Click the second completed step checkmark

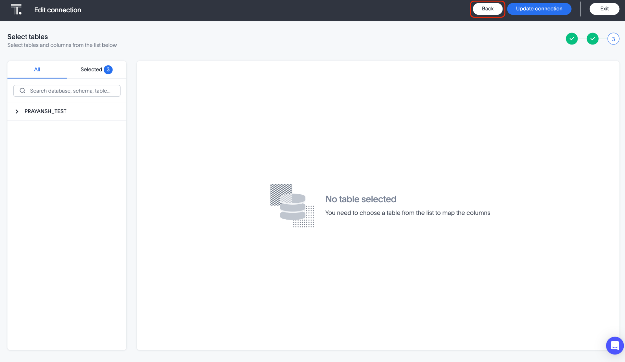(x=592, y=39)
